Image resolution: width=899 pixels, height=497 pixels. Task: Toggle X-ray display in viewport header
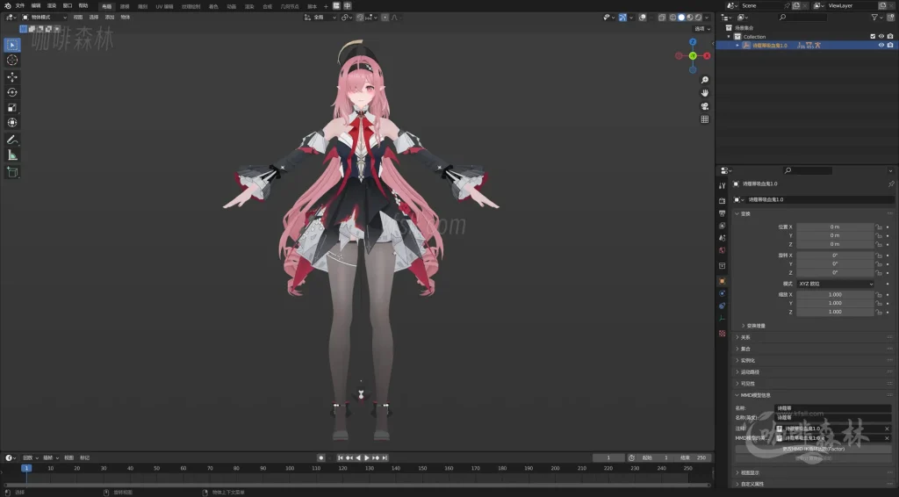[x=662, y=18]
